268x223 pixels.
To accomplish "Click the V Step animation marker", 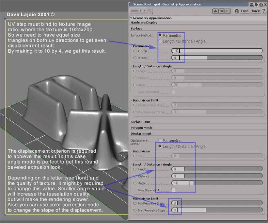I will (135, 58).
